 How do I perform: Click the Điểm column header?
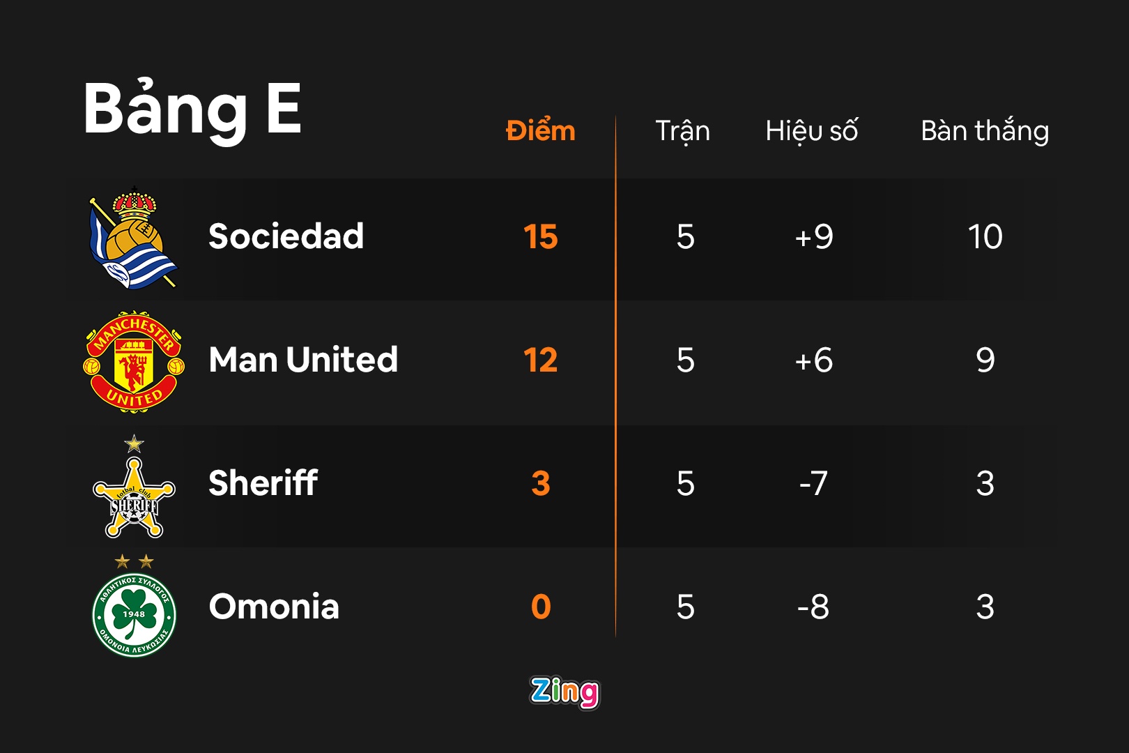pos(540,130)
